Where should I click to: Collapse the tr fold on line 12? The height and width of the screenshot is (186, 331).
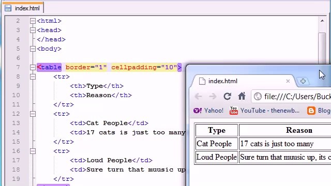(33, 114)
